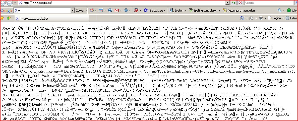
Task: Open the Pagina menu
Action: [276, 18]
